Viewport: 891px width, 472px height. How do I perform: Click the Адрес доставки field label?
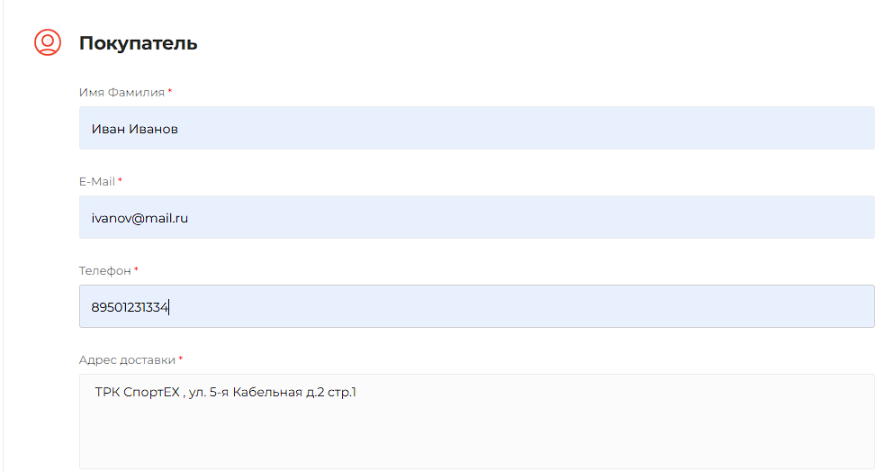click(127, 359)
